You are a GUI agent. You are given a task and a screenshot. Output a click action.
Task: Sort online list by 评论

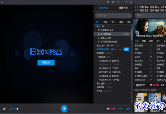129,22
